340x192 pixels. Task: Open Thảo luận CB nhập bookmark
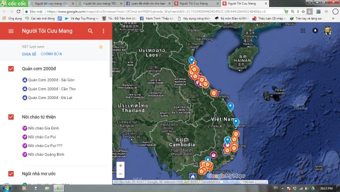click(269, 18)
